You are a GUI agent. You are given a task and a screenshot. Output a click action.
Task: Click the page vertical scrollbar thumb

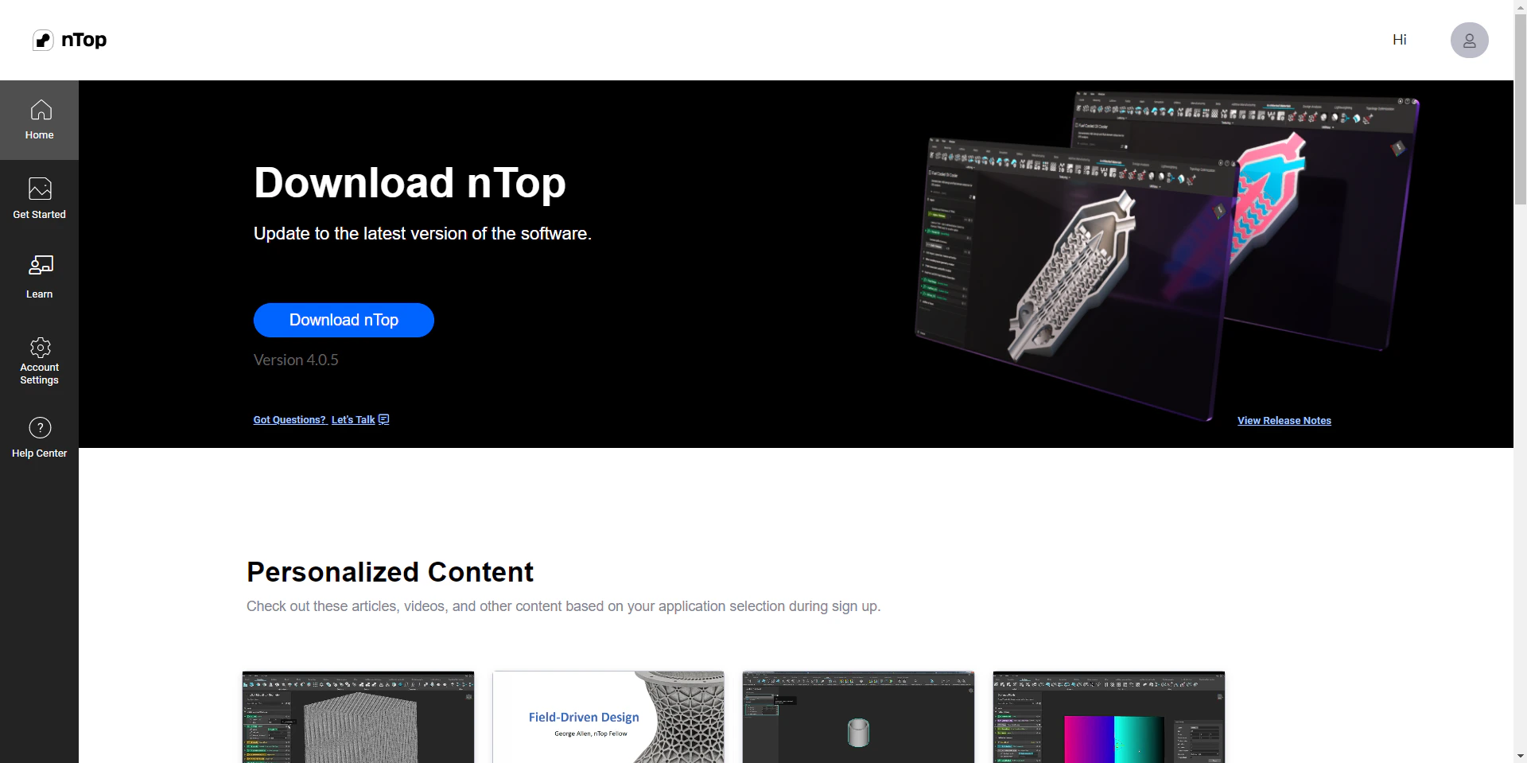pos(1520,110)
